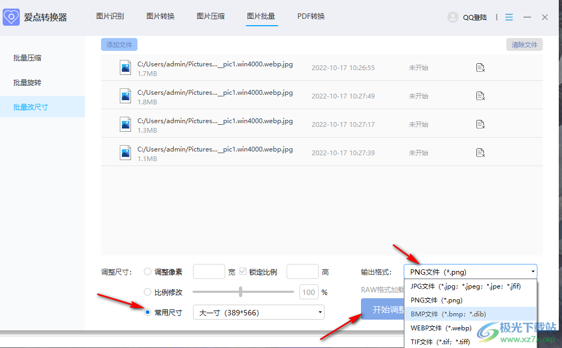Image resolution: width=562 pixels, height=348 pixels.
Task: Click timestamp 2022-10-17 10:26:55
Action: click(343, 68)
